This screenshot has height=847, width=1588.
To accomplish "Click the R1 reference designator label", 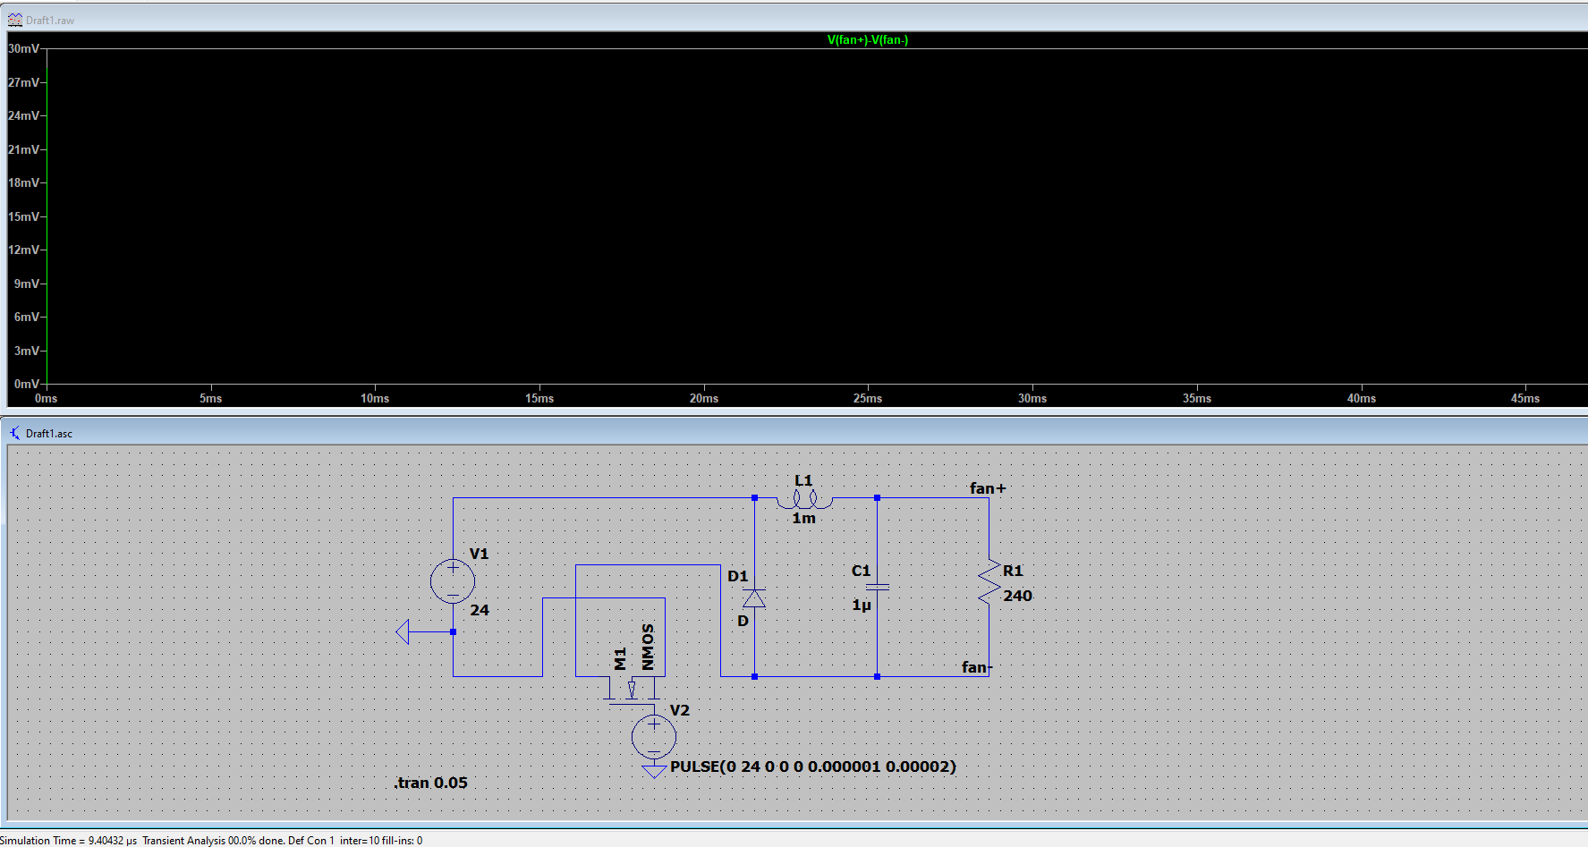I will pyautogui.click(x=1012, y=571).
